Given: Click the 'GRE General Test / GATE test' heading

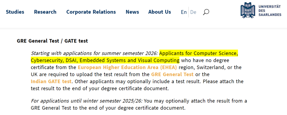Looking at the screenshot, I should click(52, 41).
